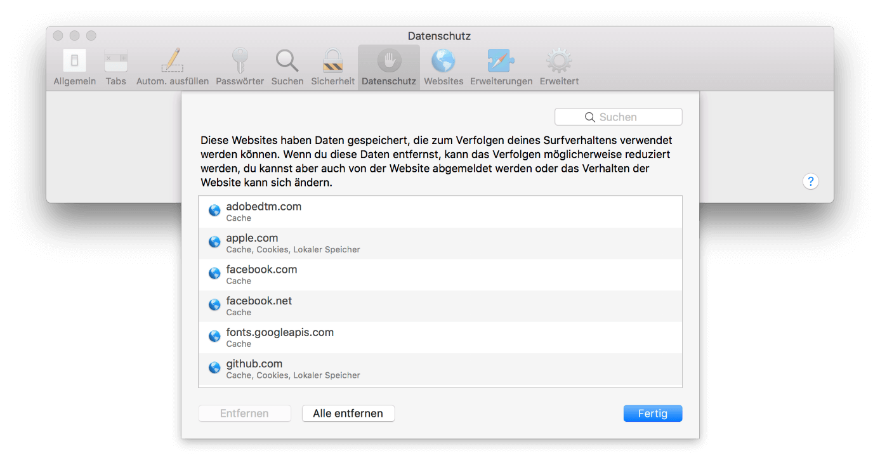Viewport: 880px width, 456px height.
Task: Select the github.com entry
Action: [x=440, y=369]
